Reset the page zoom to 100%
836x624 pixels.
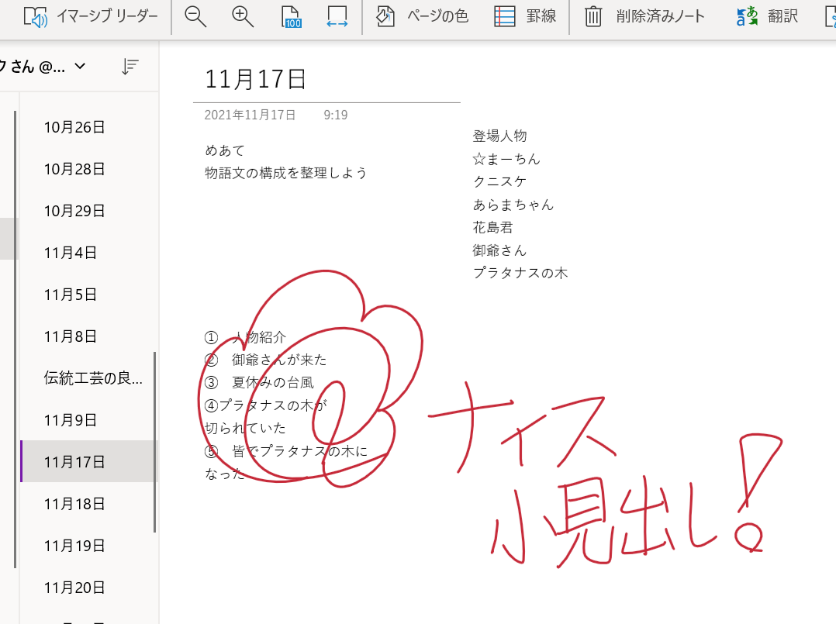pyautogui.click(x=290, y=16)
